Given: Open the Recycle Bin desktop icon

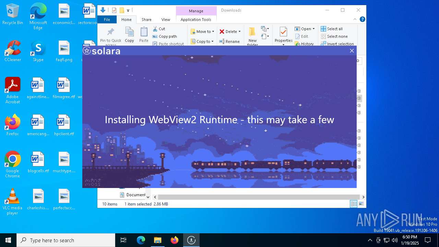Looking at the screenshot, I should [13, 14].
